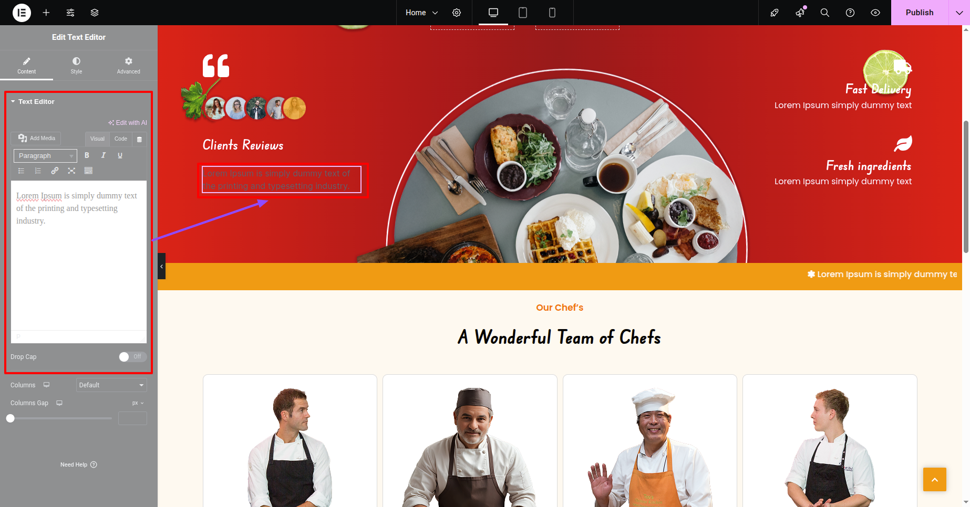Toggle bold formatting in editor
970x507 pixels.
(x=87, y=155)
